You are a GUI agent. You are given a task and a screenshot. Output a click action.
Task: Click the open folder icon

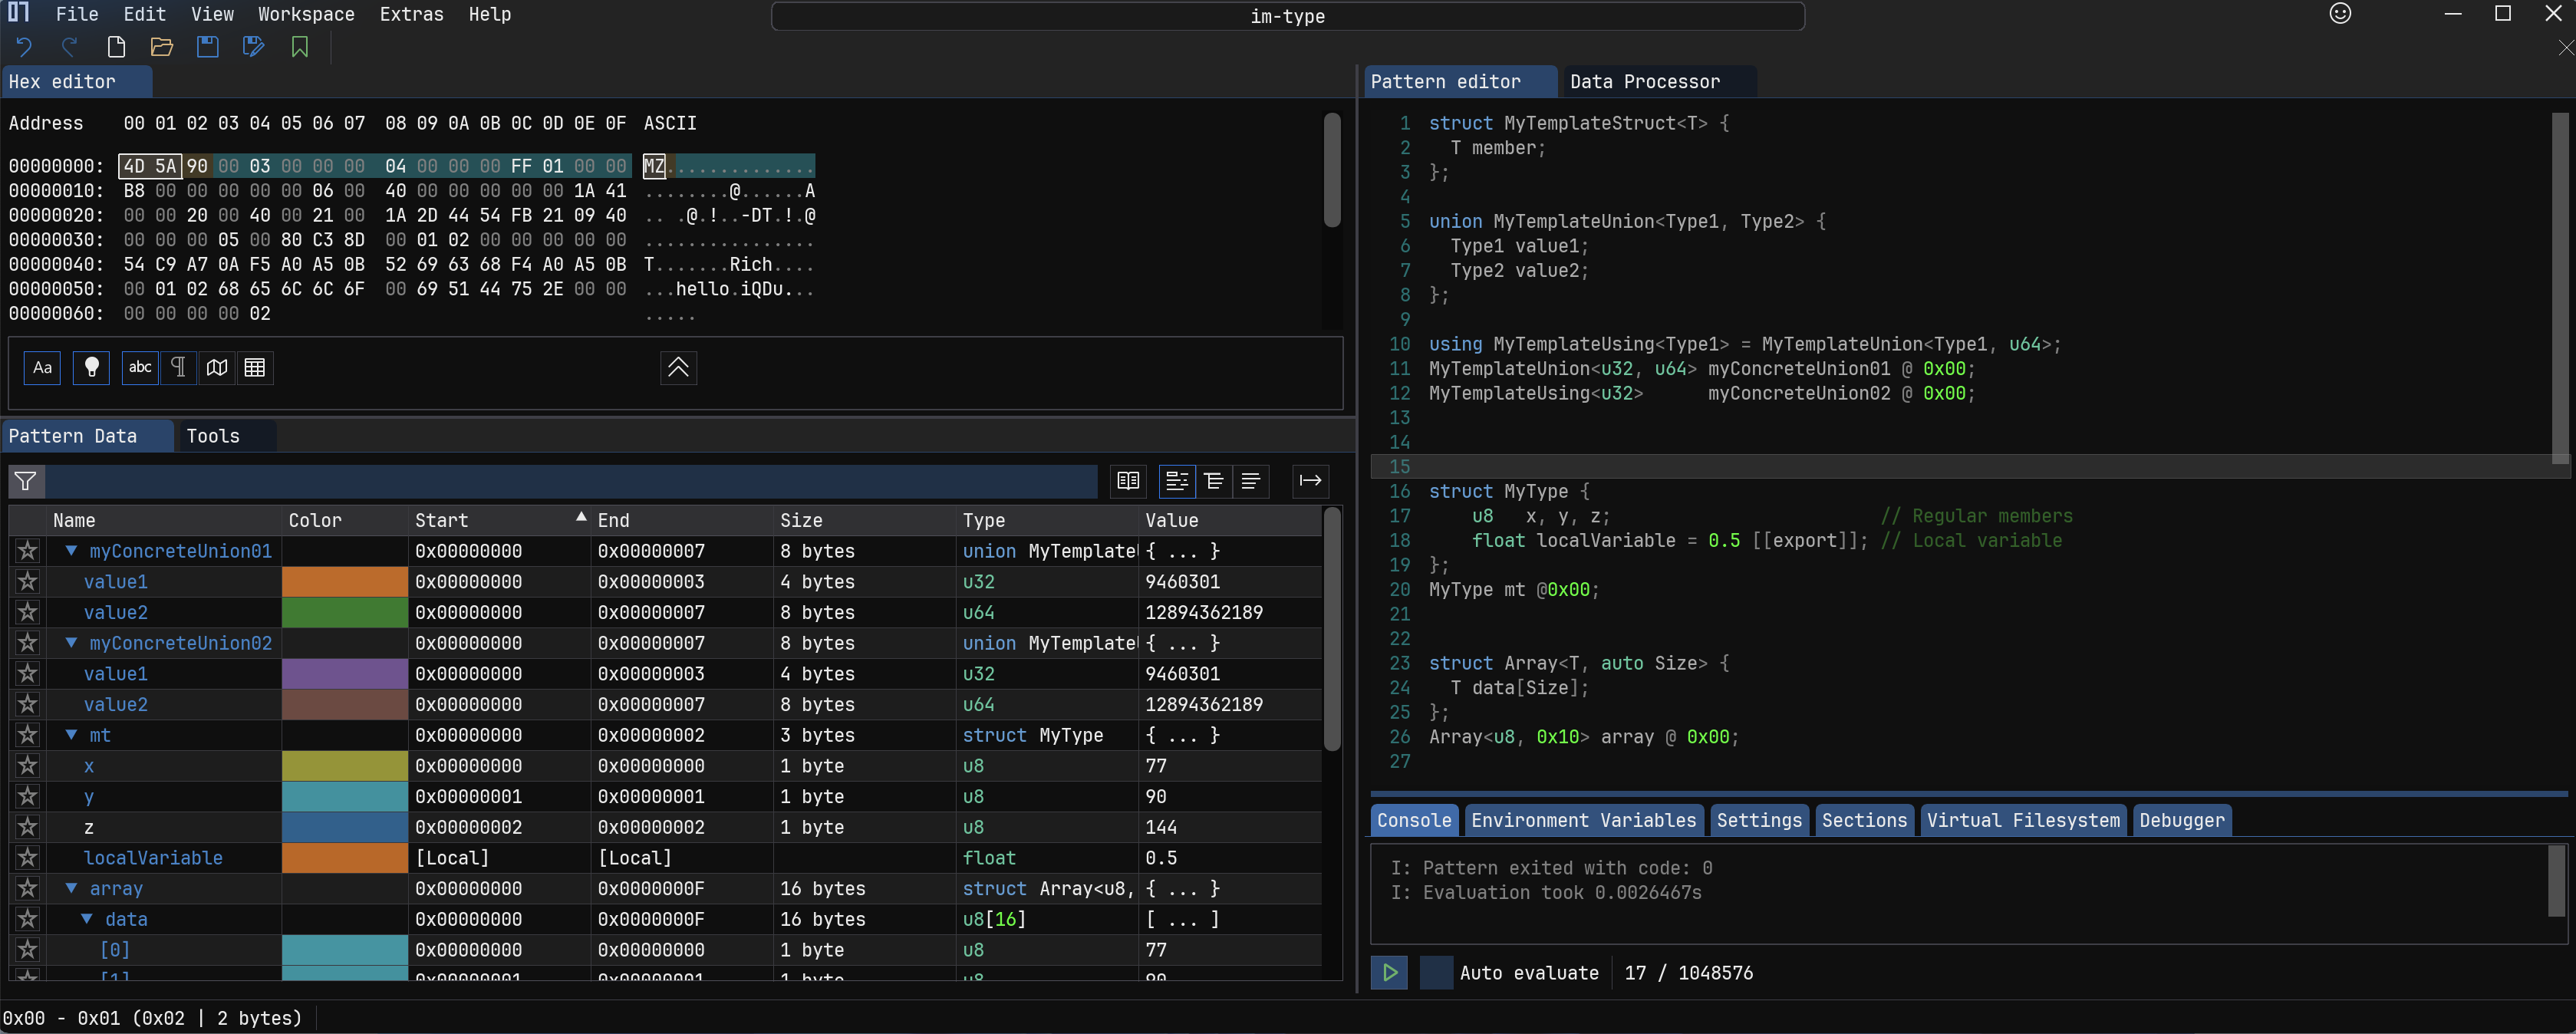coord(162,47)
